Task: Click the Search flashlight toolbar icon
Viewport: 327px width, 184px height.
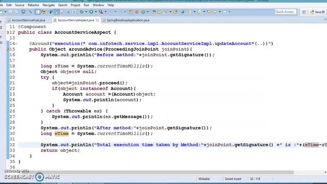Action: [166, 12]
